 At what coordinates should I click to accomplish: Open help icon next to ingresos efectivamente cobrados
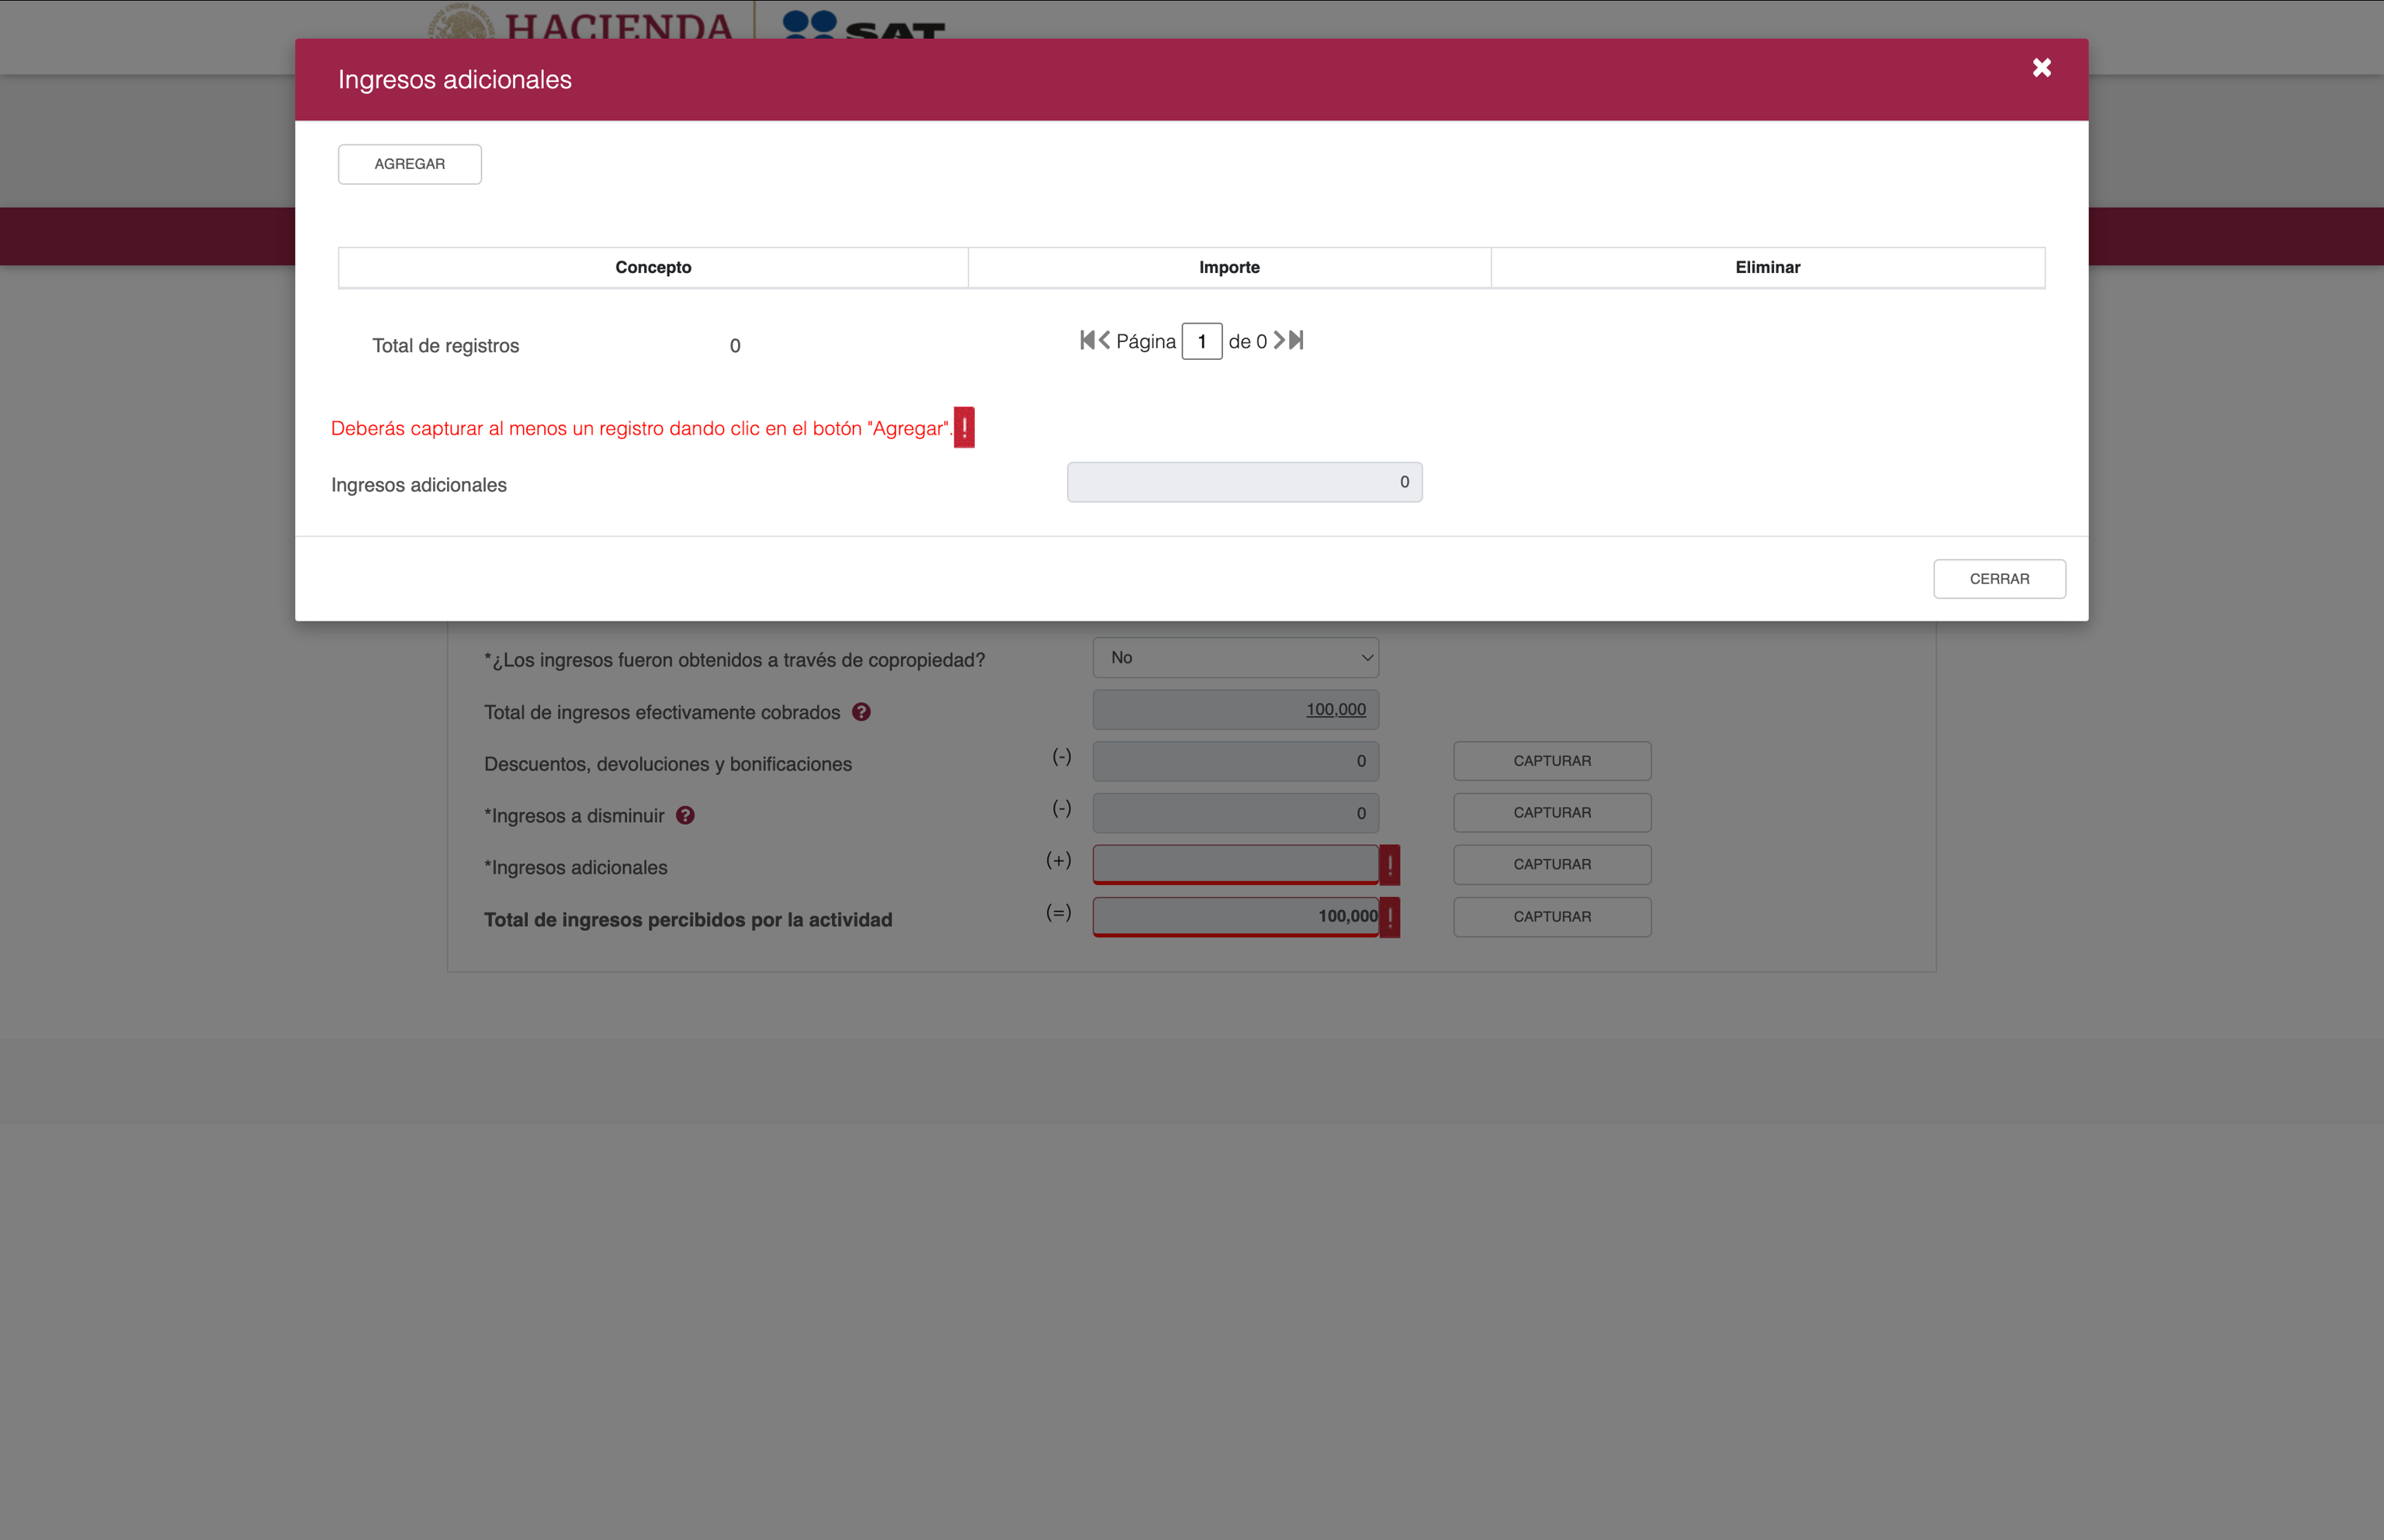861,712
